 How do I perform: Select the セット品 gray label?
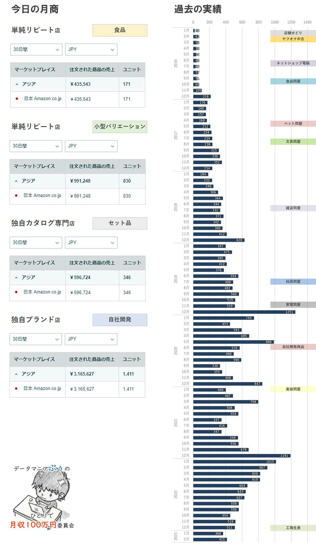120,223
